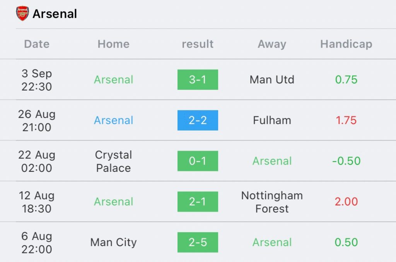Select the Home column header

coord(113,44)
